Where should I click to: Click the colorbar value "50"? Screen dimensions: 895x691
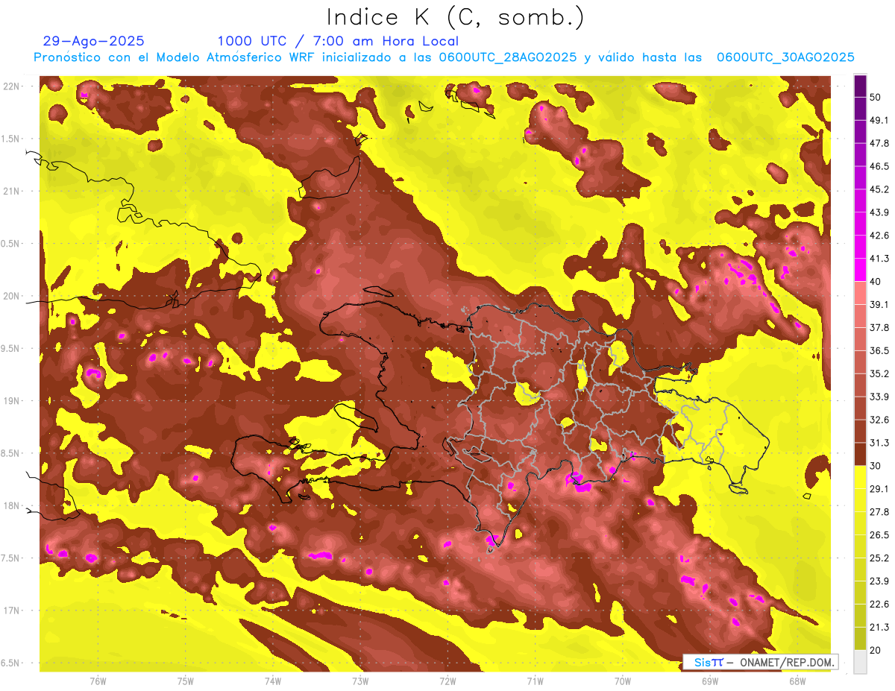pyautogui.click(x=876, y=97)
